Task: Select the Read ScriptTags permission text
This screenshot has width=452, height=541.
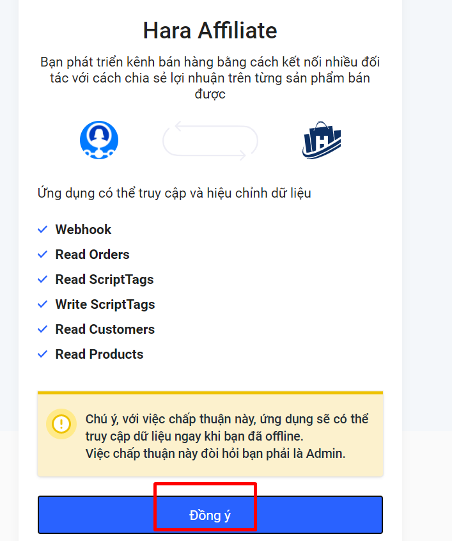Action: tap(105, 279)
